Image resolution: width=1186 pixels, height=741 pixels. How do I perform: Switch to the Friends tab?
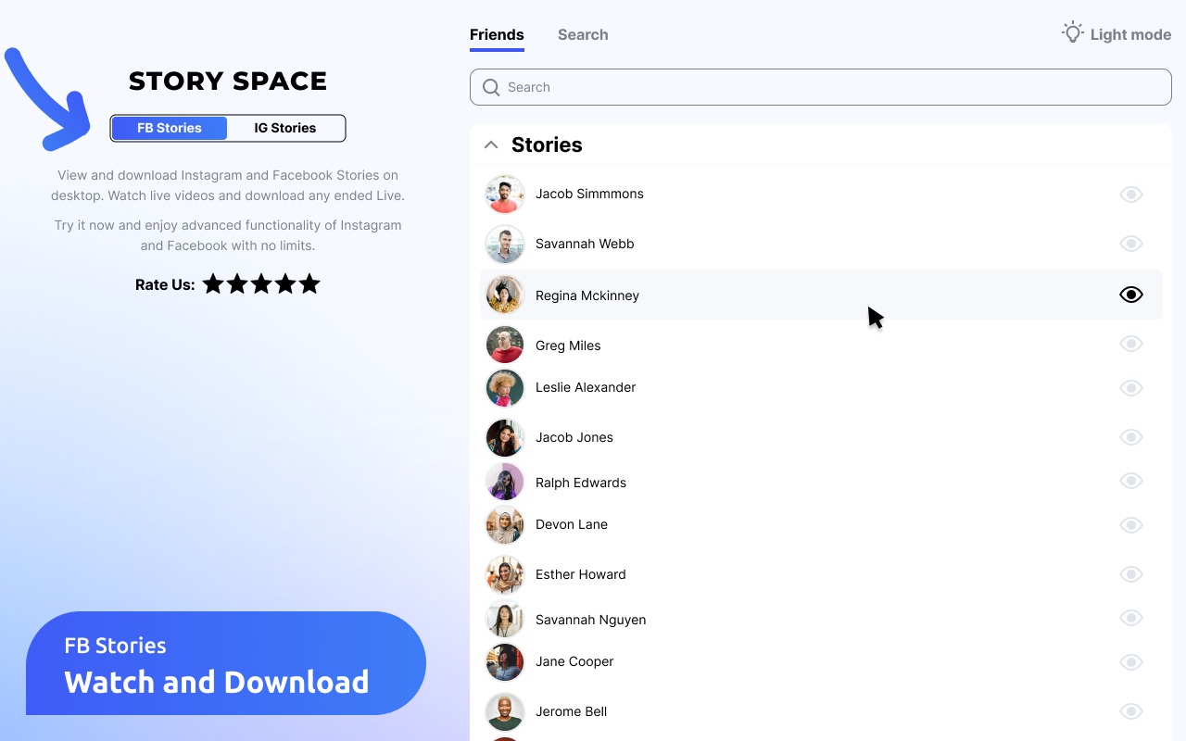point(497,34)
